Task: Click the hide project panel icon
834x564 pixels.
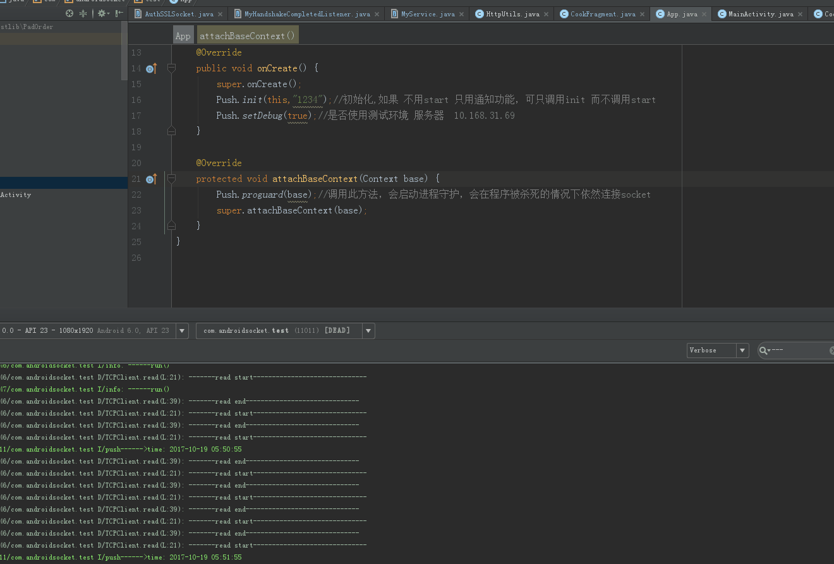Action: point(119,13)
